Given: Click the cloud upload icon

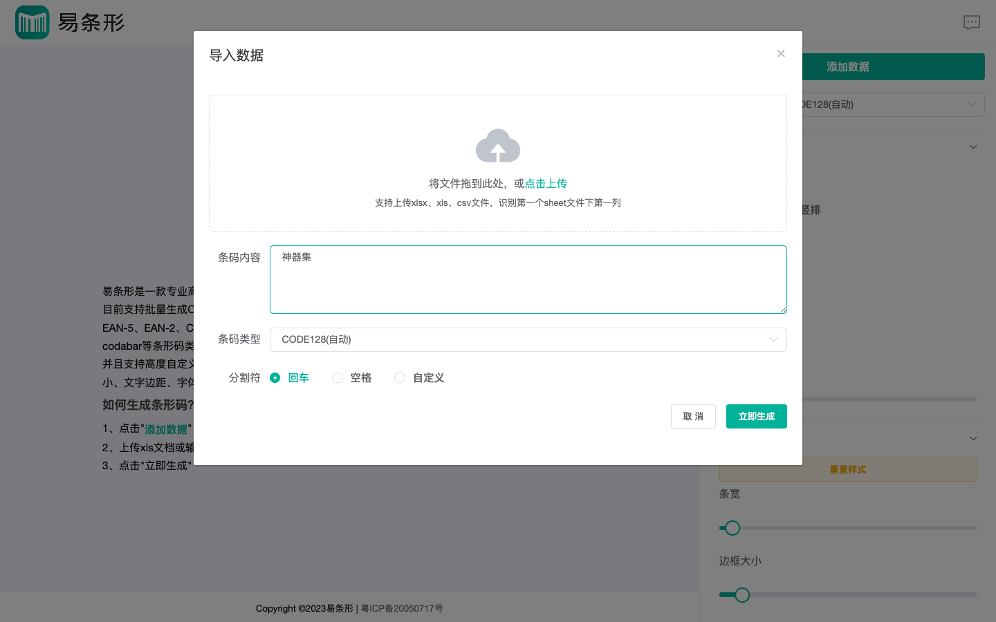Looking at the screenshot, I should [497, 145].
